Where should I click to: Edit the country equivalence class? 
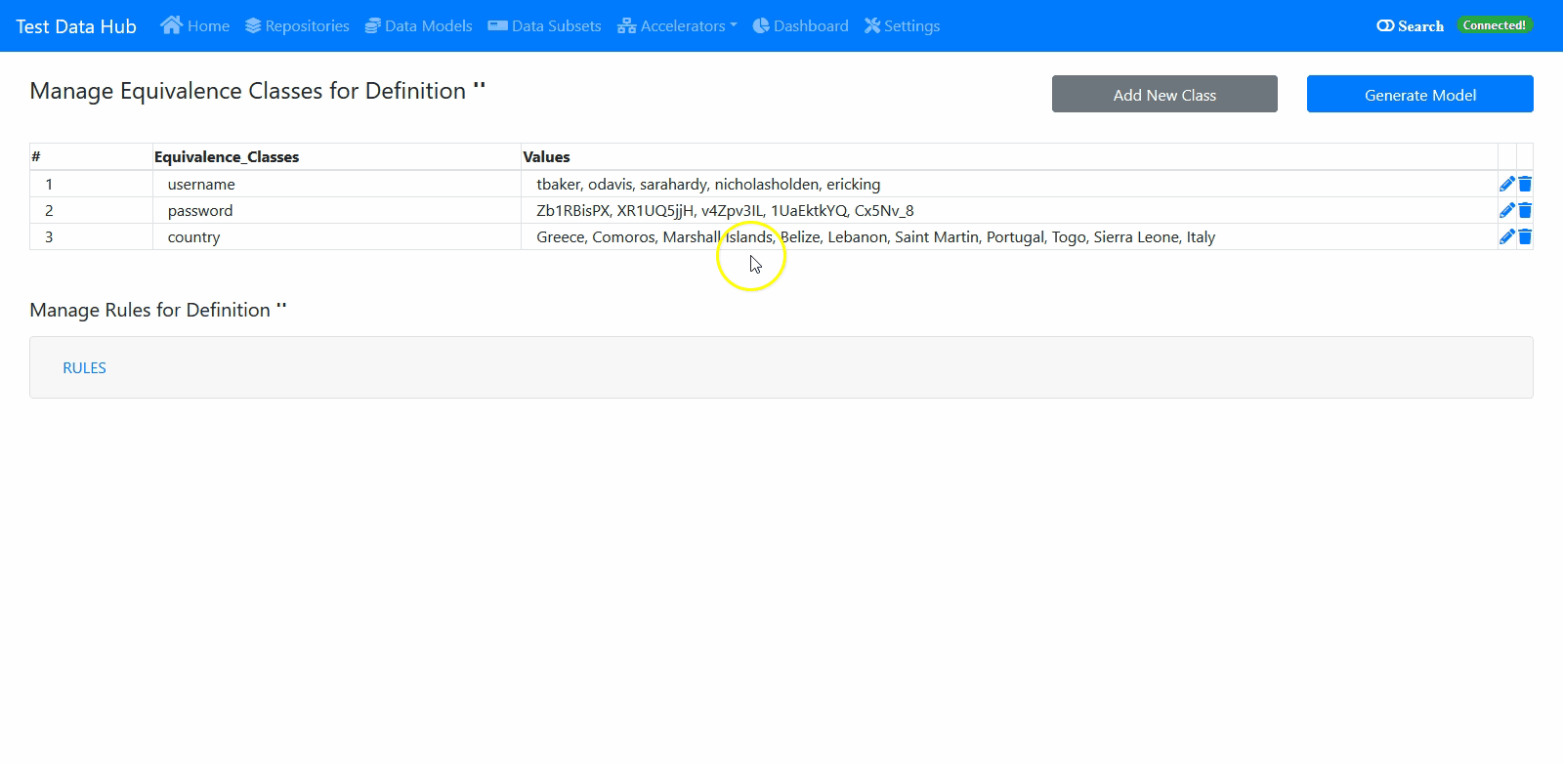click(x=1506, y=236)
